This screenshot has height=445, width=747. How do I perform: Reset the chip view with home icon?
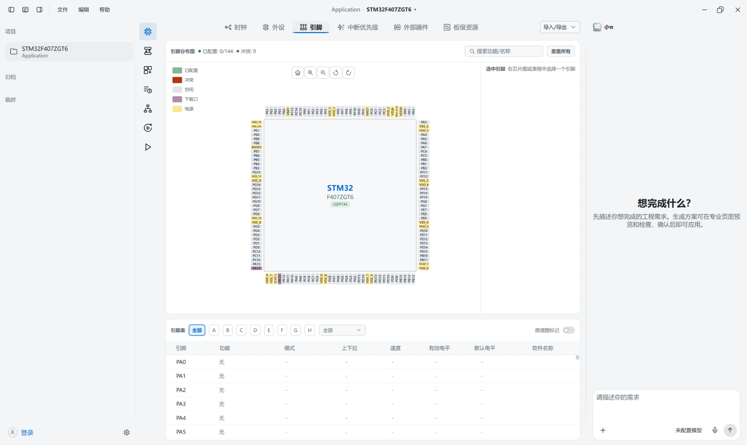[x=298, y=73]
